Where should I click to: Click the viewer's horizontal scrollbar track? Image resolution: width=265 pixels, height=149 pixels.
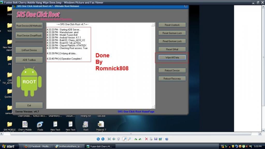click(129, 134)
